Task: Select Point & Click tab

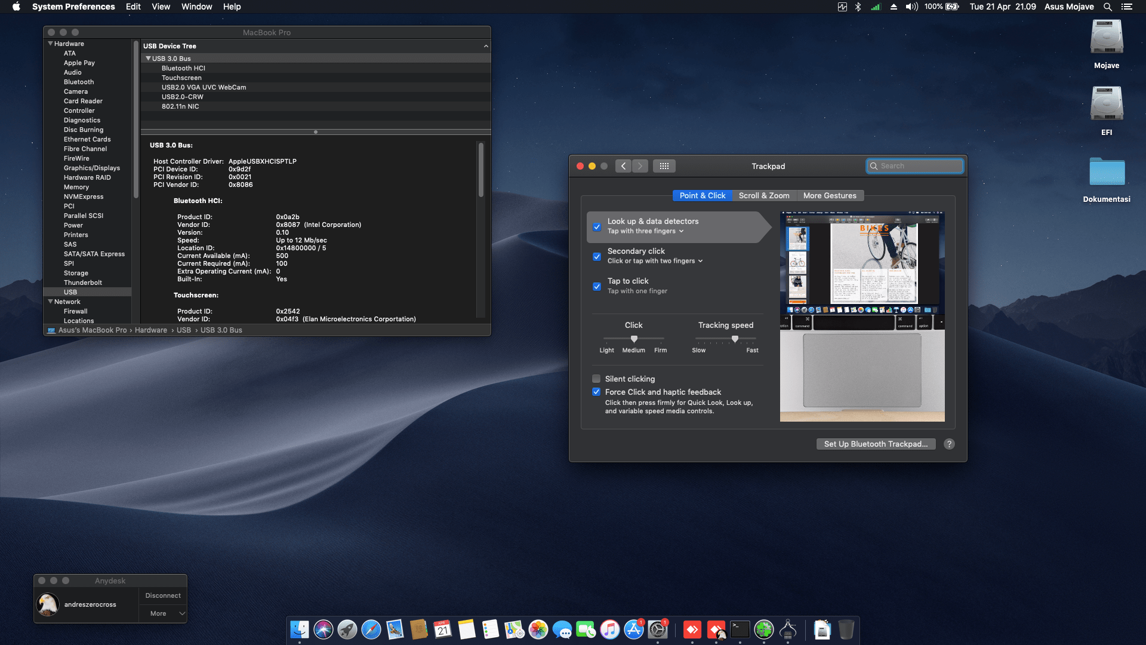Action: (x=703, y=195)
